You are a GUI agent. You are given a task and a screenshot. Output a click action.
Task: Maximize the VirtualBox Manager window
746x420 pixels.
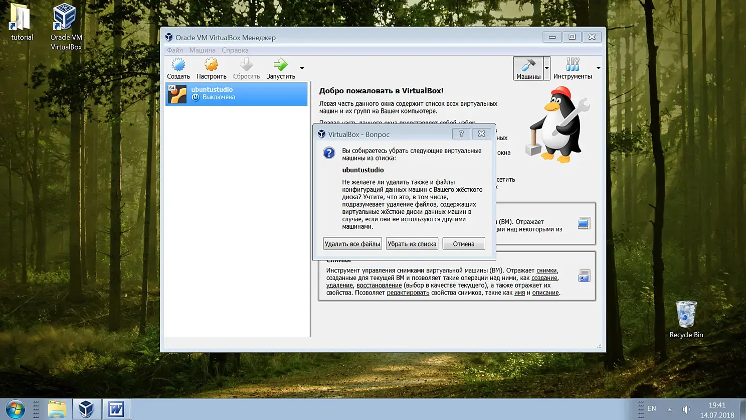point(572,37)
